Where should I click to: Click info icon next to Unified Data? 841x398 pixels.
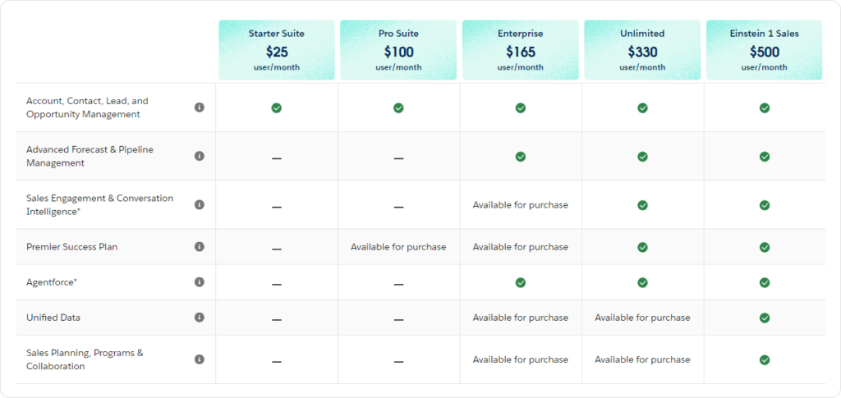click(200, 317)
